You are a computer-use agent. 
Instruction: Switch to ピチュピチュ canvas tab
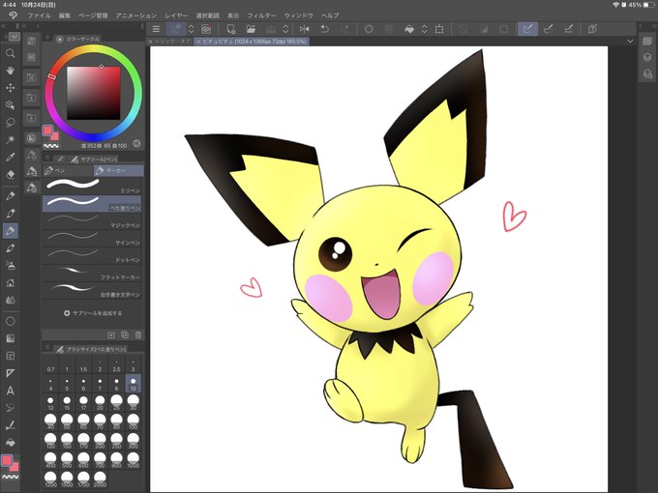coord(252,41)
